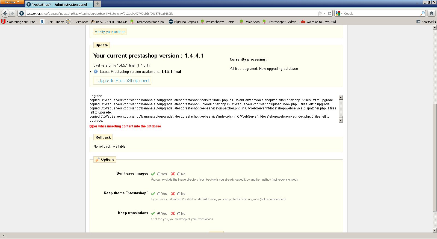This screenshot has width=437, height=239.
Task: Select No for Keep translations
Action: [179, 214]
